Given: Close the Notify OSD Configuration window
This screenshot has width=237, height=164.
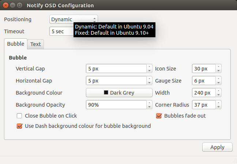Looking at the screenshot, I should pos(5,5).
